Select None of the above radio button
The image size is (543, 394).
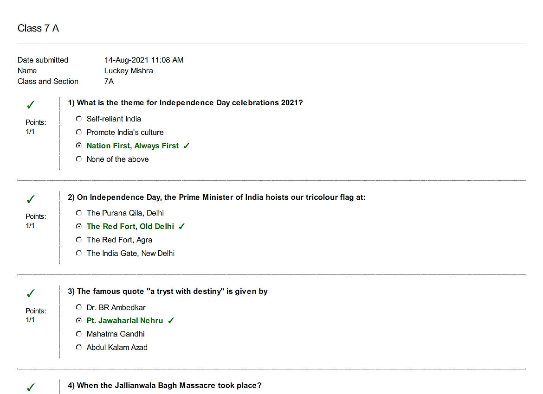click(79, 159)
